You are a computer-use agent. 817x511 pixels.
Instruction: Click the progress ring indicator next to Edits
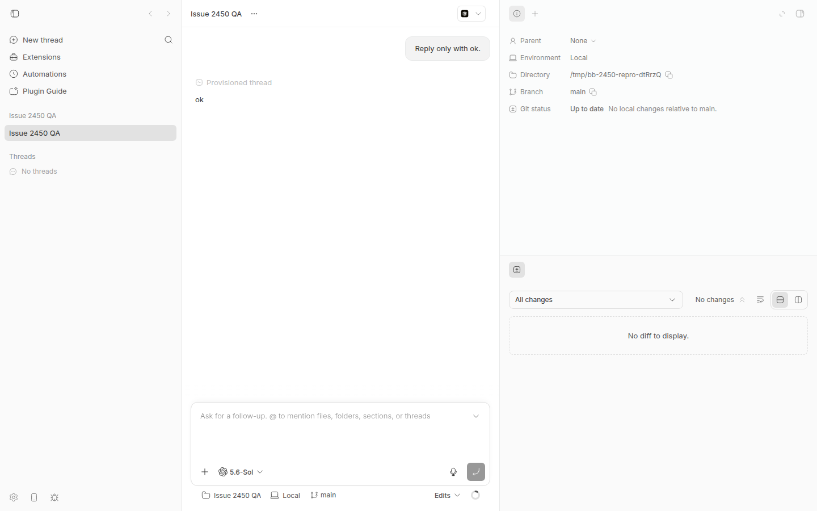(x=475, y=495)
